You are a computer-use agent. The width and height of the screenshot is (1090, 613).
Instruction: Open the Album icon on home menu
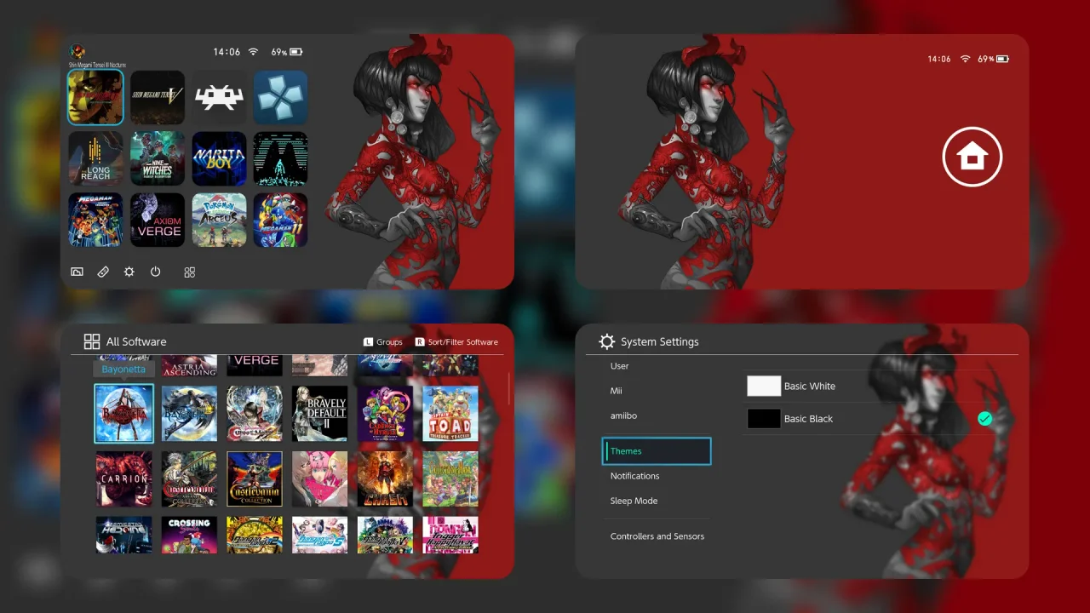tap(77, 272)
